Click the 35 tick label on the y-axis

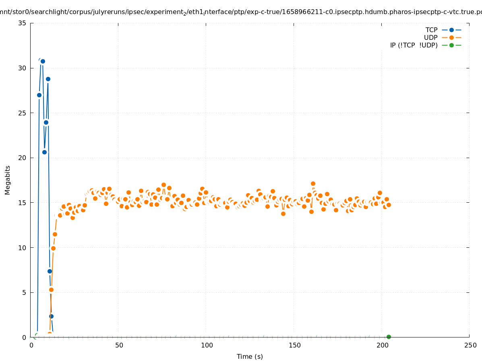point(22,23)
